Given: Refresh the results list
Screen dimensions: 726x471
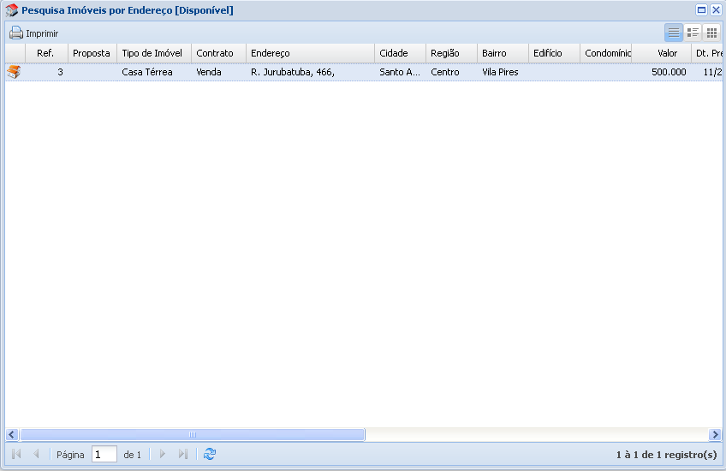Looking at the screenshot, I should 210,455.
